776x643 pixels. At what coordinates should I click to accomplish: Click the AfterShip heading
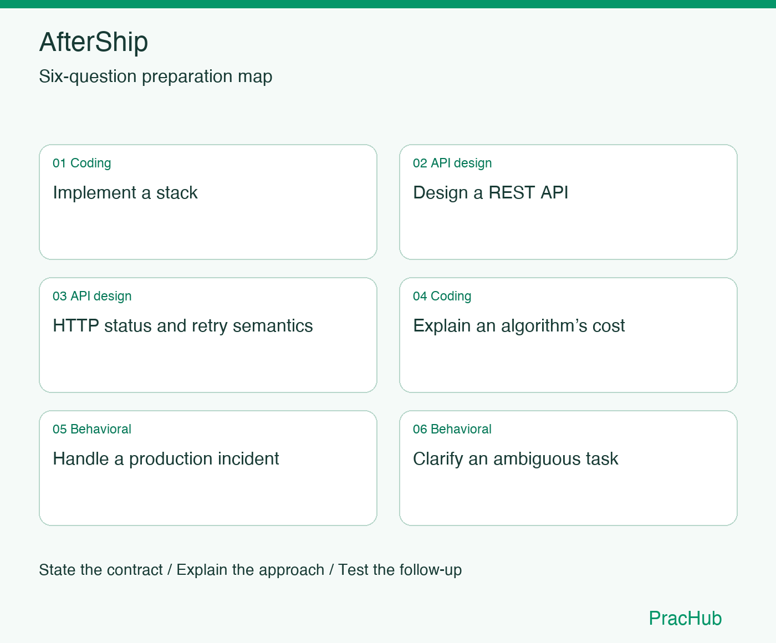pyautogui.click(x=94, y=42)
